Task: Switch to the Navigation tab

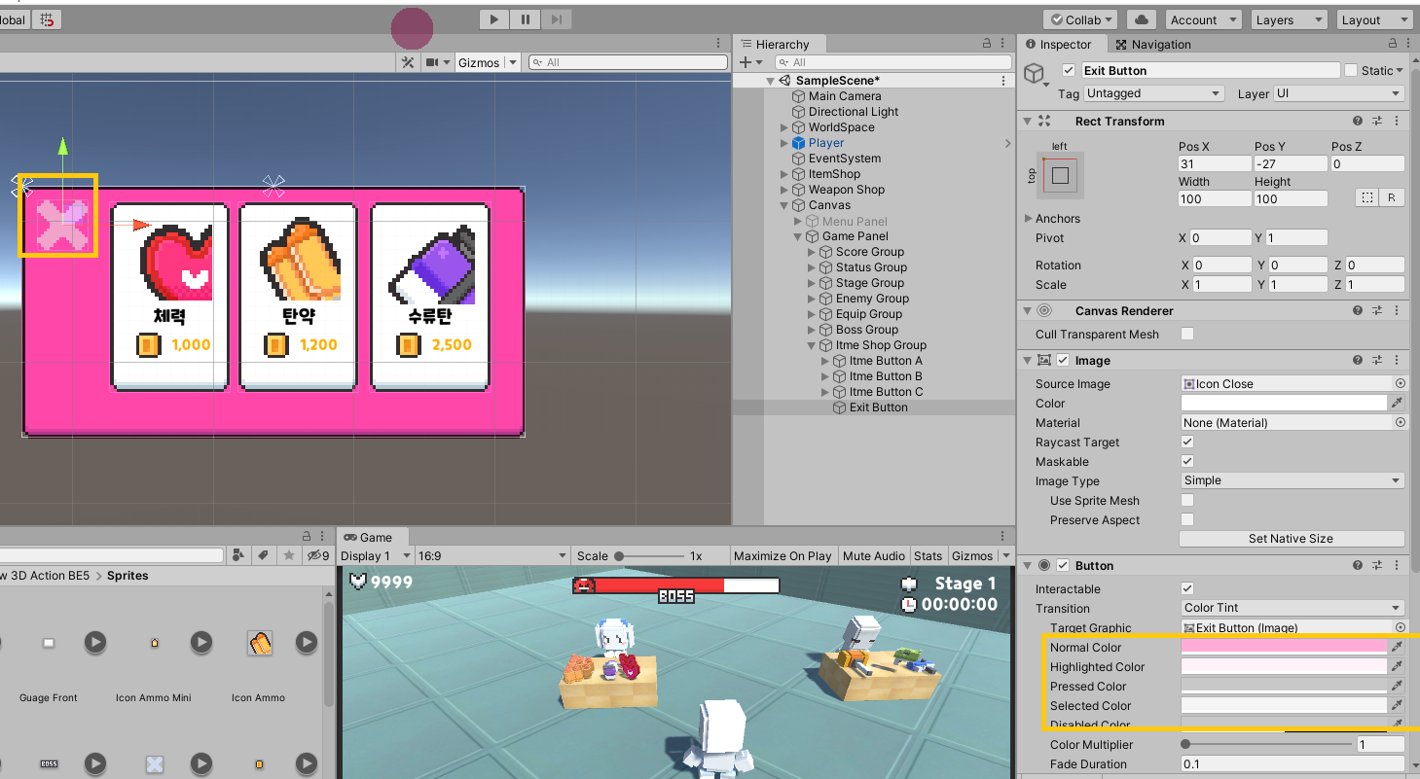Action: pos(1153,45)
